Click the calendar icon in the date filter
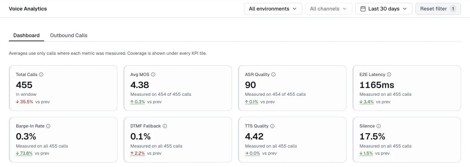This screenshot has height=167, width=470. click(363, 9)
